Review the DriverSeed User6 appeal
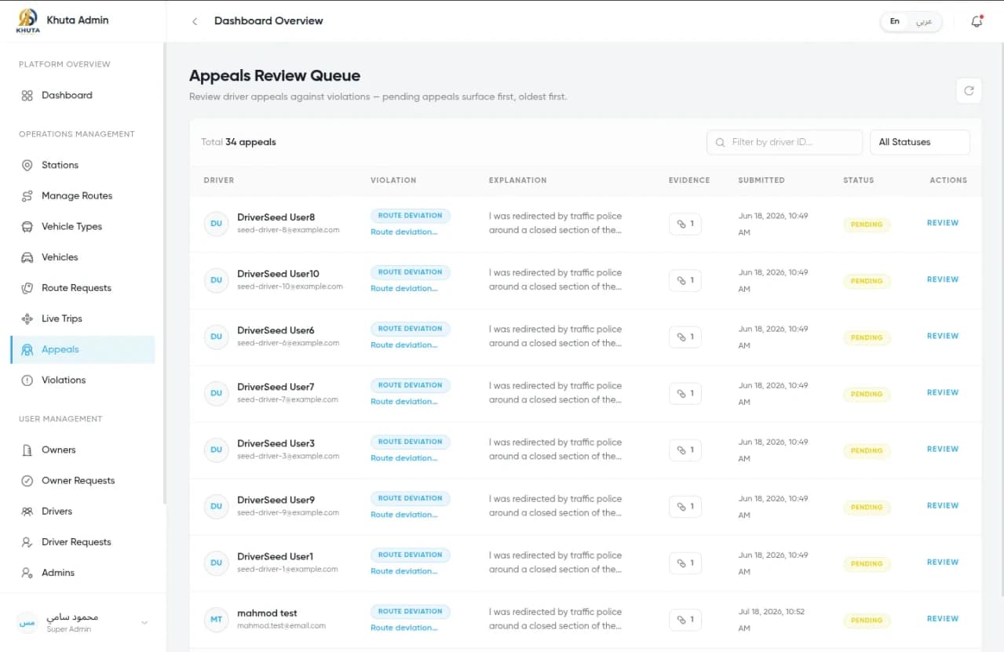This screenshot has width=1004, height=652. click(943, 336)
